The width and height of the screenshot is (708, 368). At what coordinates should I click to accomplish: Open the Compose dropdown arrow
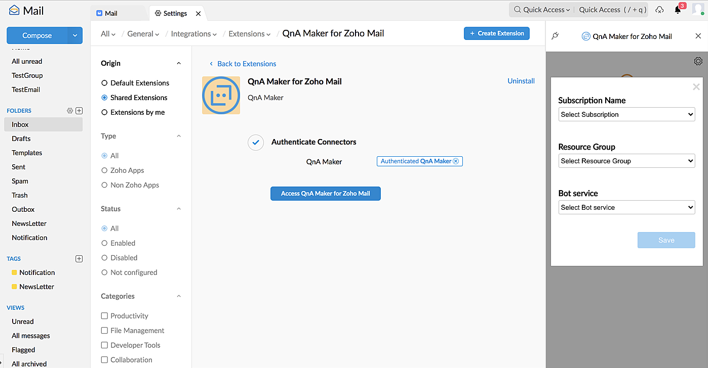tap(75, 35)
